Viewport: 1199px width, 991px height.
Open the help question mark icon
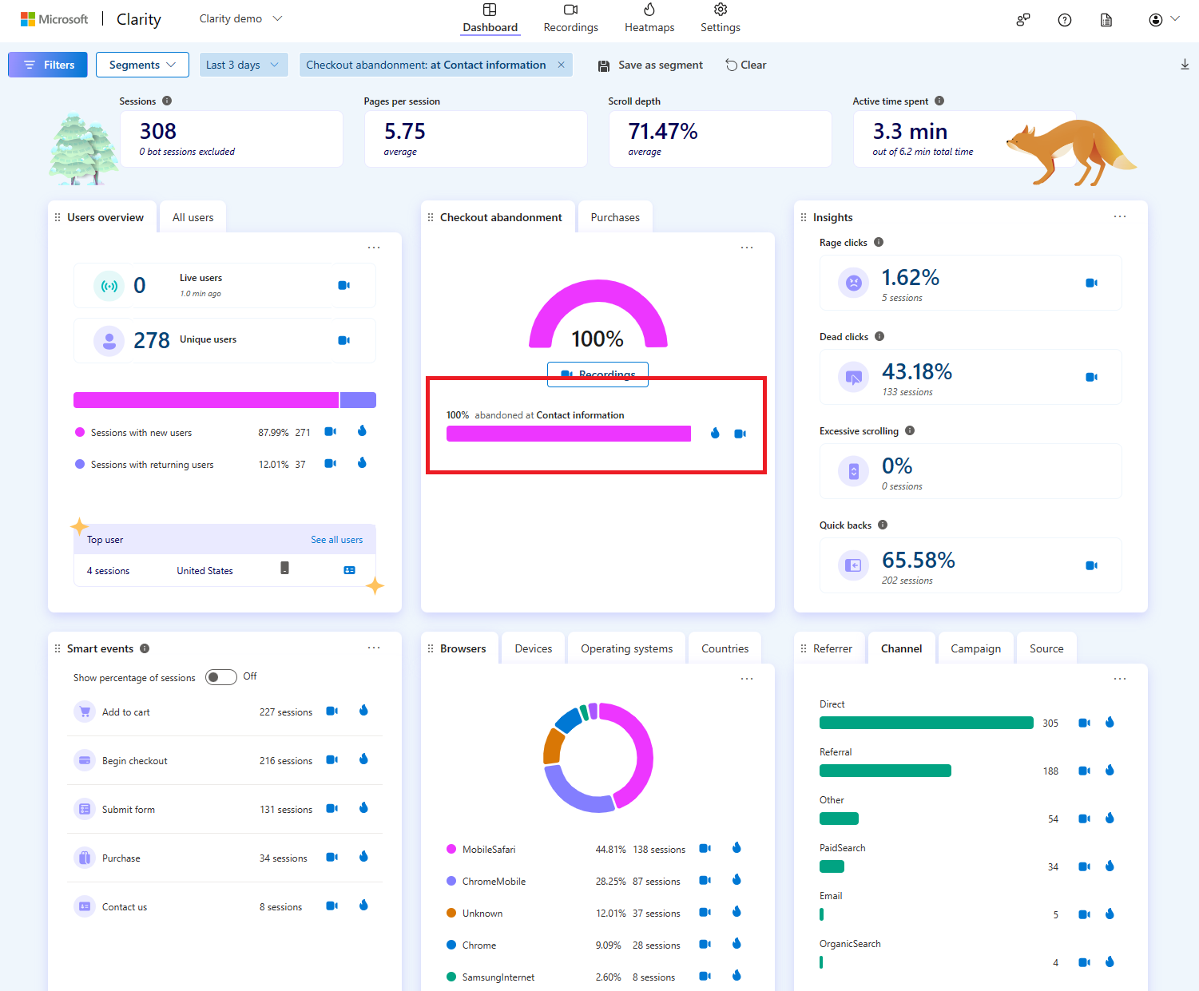1065,20
